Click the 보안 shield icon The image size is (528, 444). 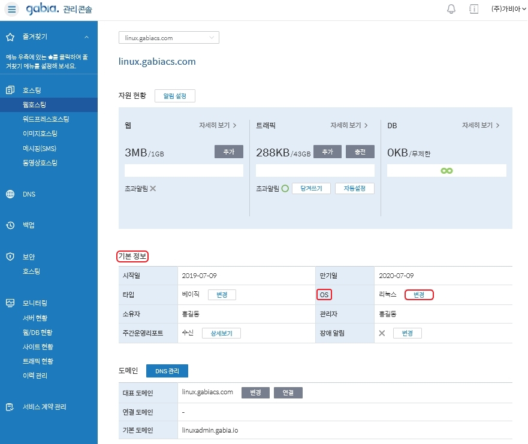(x=10, y=256)
